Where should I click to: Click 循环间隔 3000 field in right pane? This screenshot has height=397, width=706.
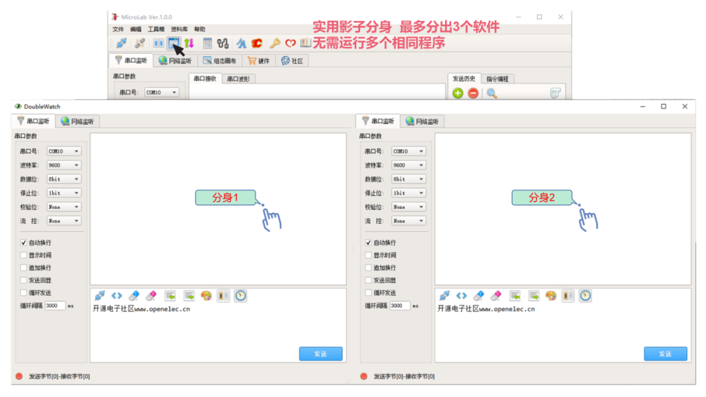(400, 306)
